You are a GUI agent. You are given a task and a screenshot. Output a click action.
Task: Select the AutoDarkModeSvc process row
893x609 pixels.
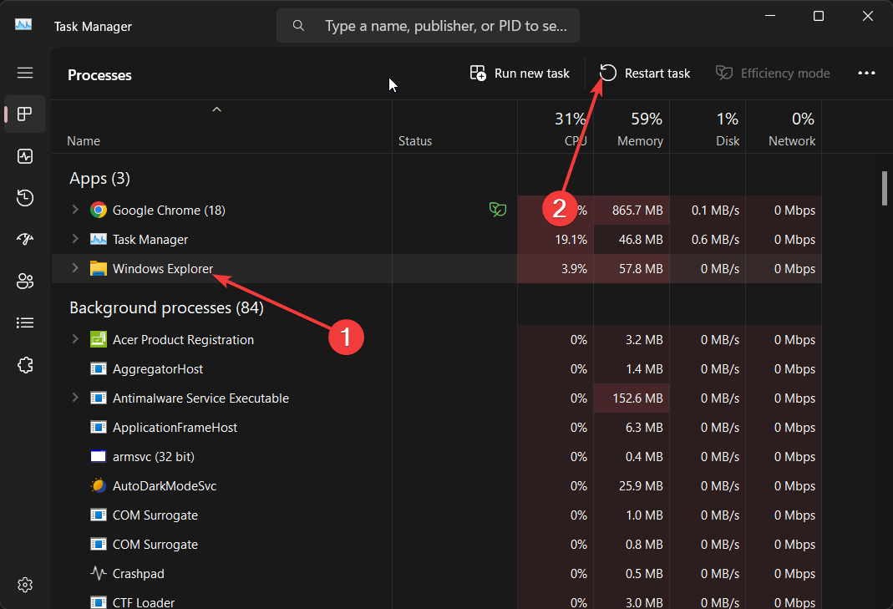pos(436,486)
